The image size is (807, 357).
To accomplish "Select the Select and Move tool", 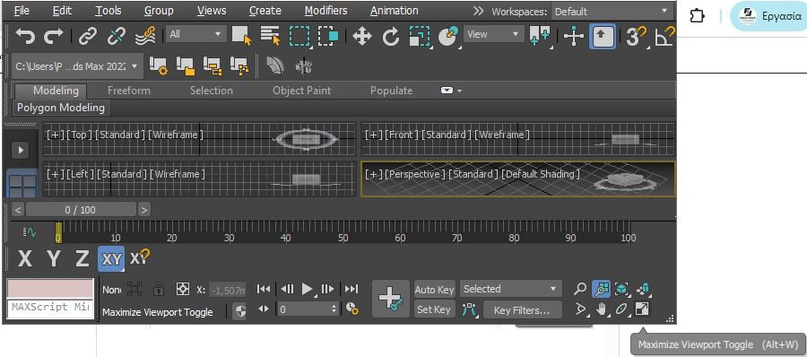I will (x=362, y=36).
